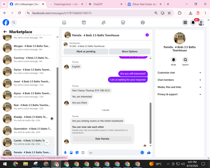Select message 'Pam Cherry-Thomas 919-748-9331'

point(91,91)
